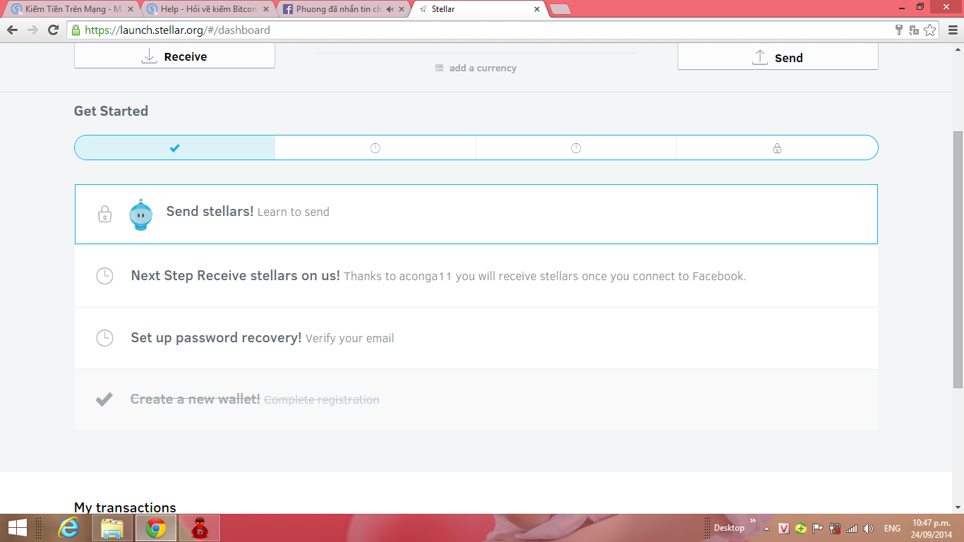
Task: Switch to the 'Help - Hỏi về kiếm Bitcoin' tab
Action: coord(207,9)
